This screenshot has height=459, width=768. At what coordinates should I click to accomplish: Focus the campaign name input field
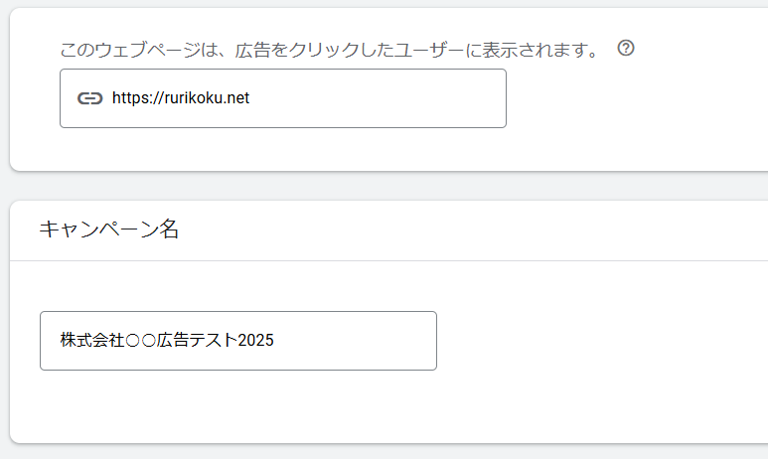click(238, 341)
